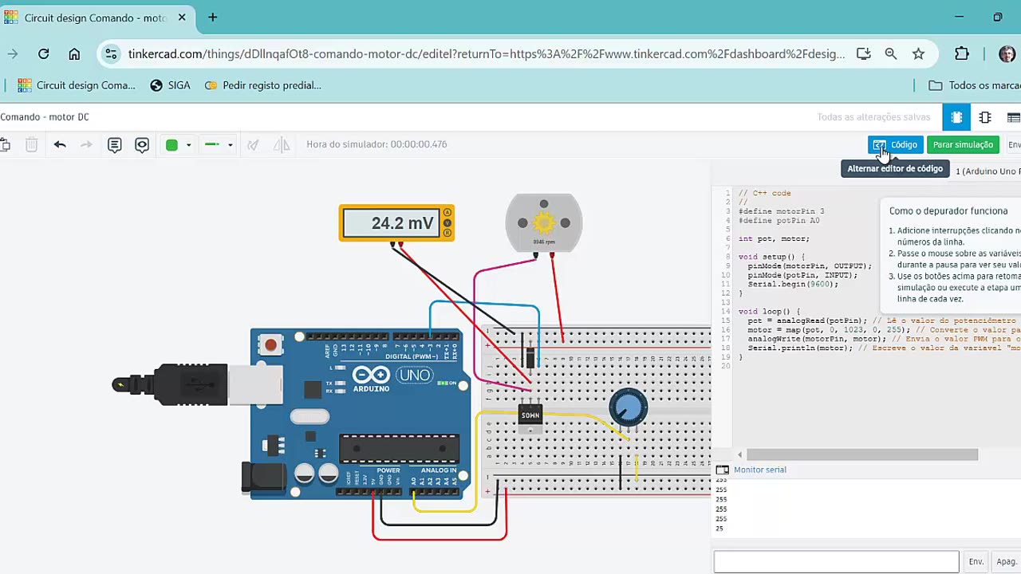Open Todos os marcadores folder
1021x574 pixels.
(x=975, y=85)
